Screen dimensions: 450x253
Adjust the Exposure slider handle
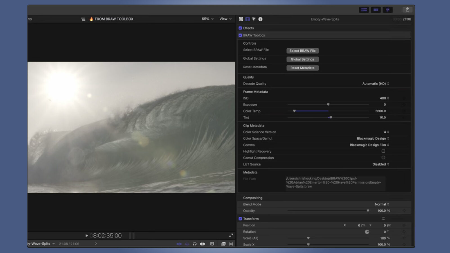(x=328, y=105)
